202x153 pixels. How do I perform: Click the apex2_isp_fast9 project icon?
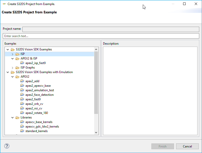point(22,63)
